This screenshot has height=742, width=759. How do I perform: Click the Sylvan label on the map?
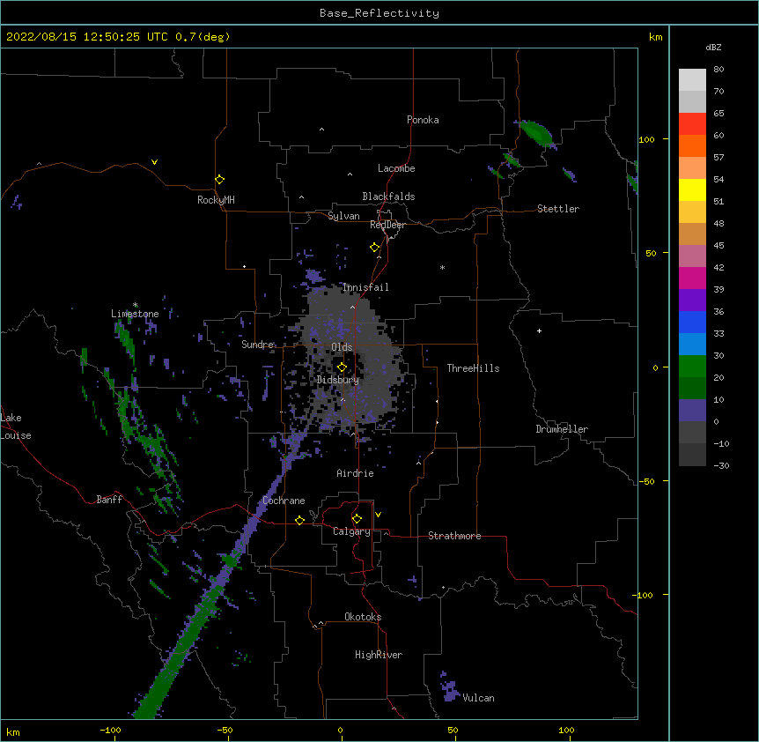[x=343, y=216]
